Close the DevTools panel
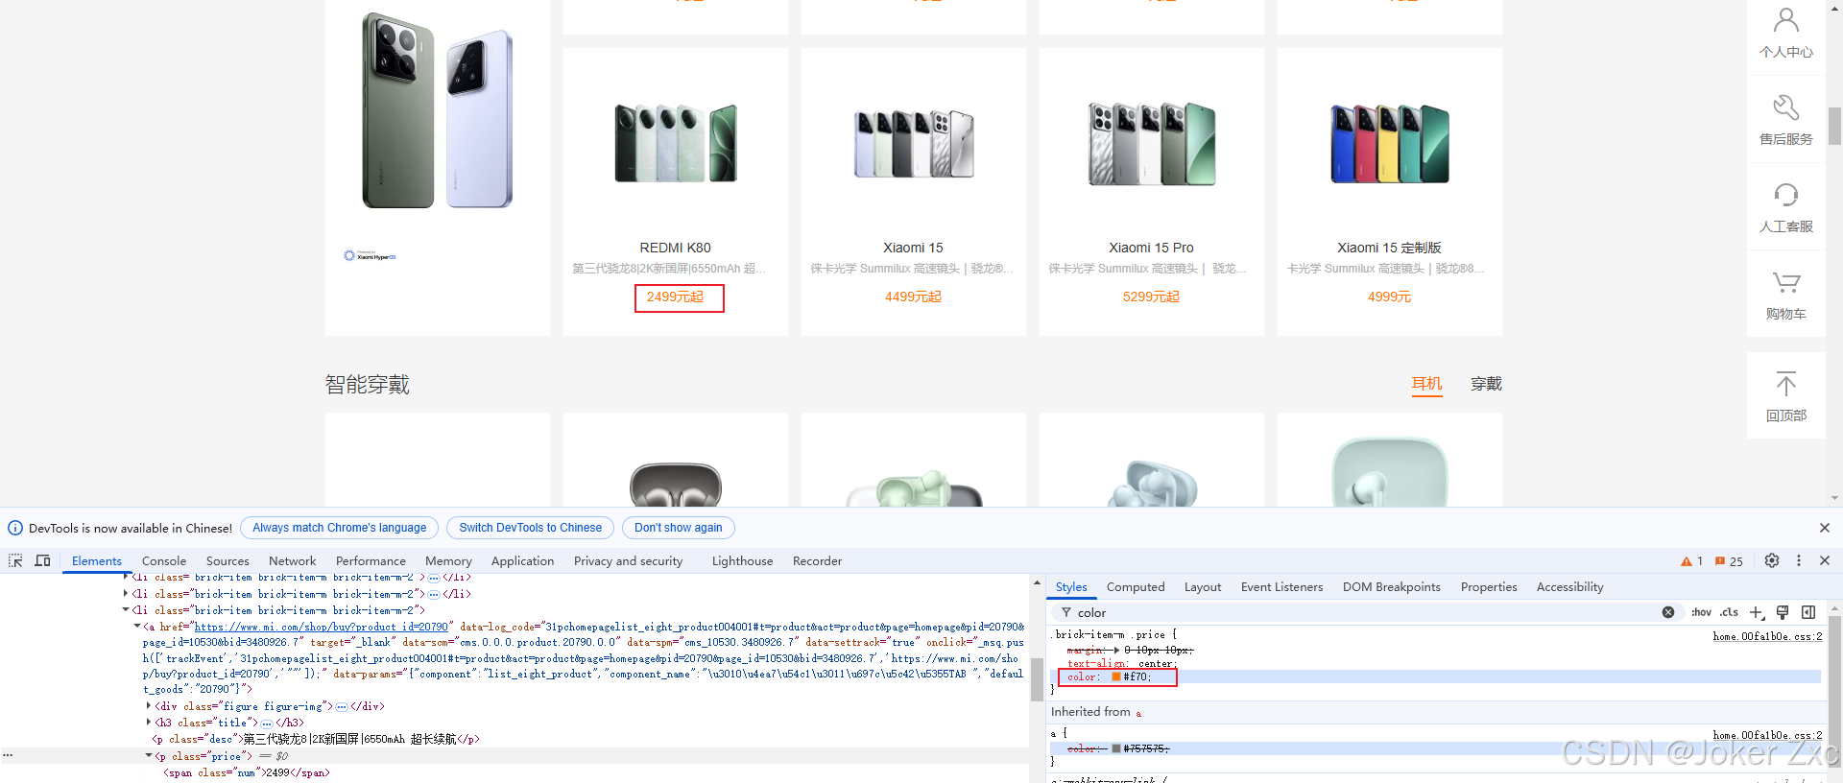Image resolution: width=1843 pixels, height=783 pixels. (1825, 560)
